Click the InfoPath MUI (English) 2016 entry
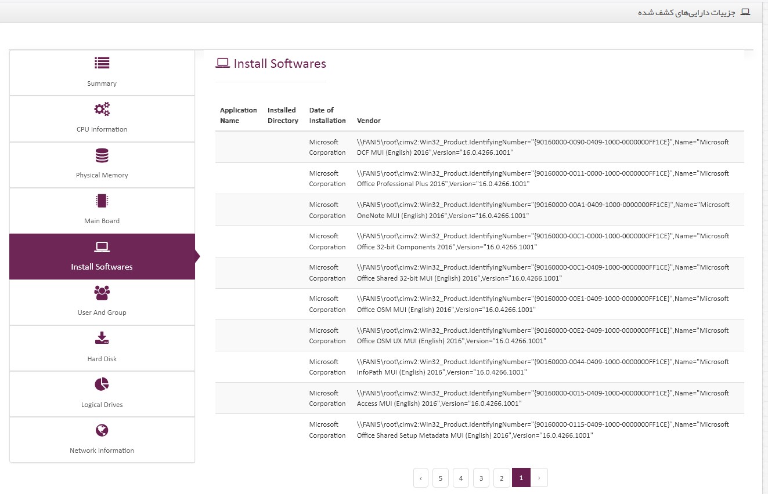 [x=543, y=367]
